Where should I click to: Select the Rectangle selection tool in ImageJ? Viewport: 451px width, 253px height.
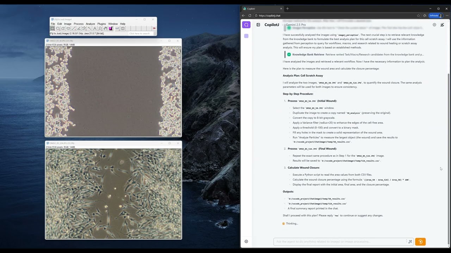52,28
